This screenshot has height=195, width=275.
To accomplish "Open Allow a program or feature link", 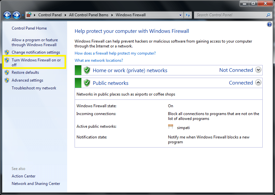I will (x=35, y=42).
